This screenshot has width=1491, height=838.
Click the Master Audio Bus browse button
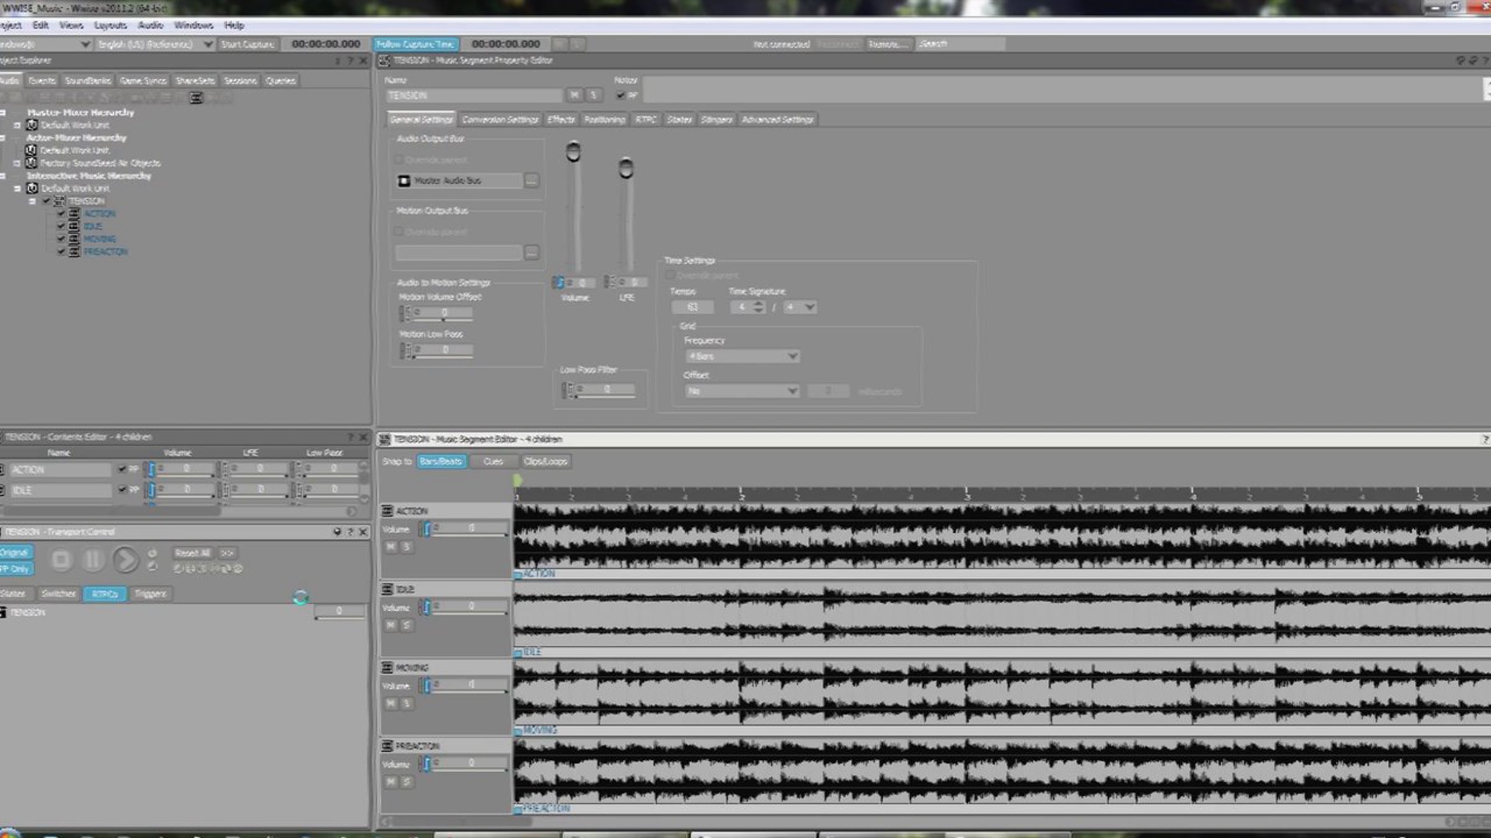(x=531, y=181)
